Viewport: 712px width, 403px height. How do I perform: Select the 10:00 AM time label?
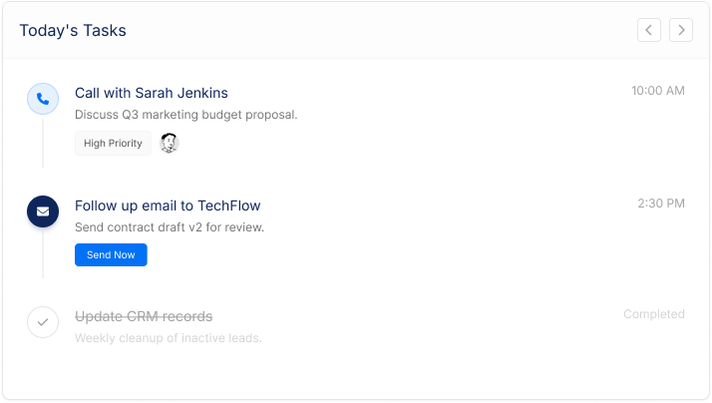point(657,91)
